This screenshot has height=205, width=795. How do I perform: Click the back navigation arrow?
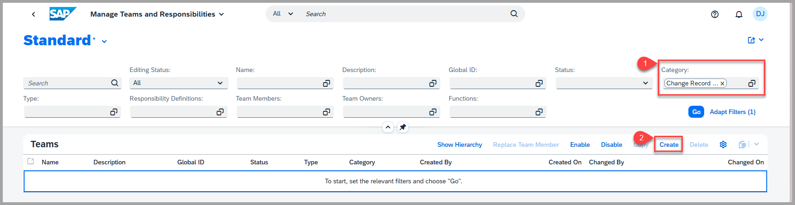[33, 14]
